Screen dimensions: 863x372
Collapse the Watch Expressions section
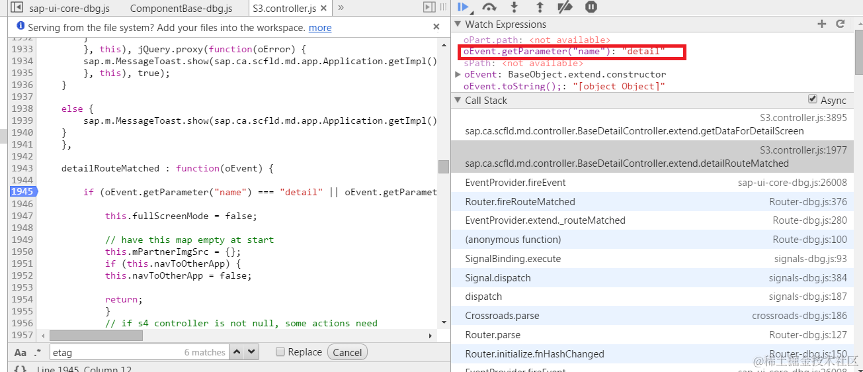(458, 24)
